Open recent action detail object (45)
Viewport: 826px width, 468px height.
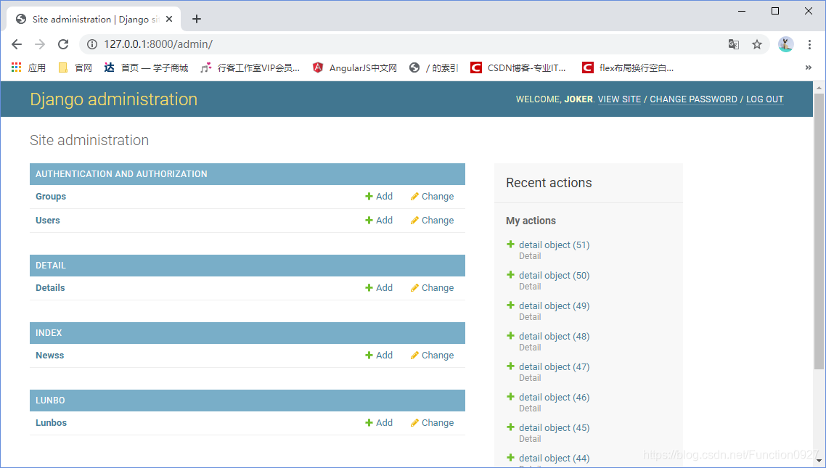[555, 428]
